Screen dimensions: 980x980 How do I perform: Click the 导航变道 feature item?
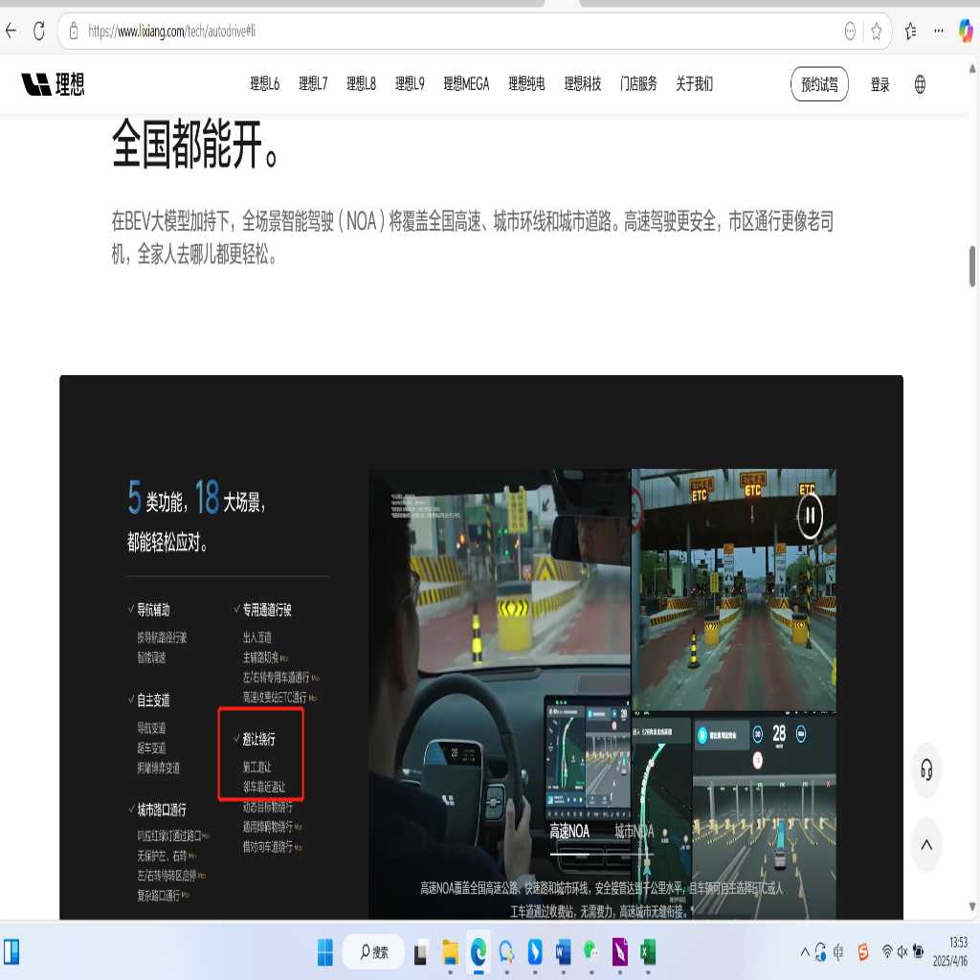(151, 727)
